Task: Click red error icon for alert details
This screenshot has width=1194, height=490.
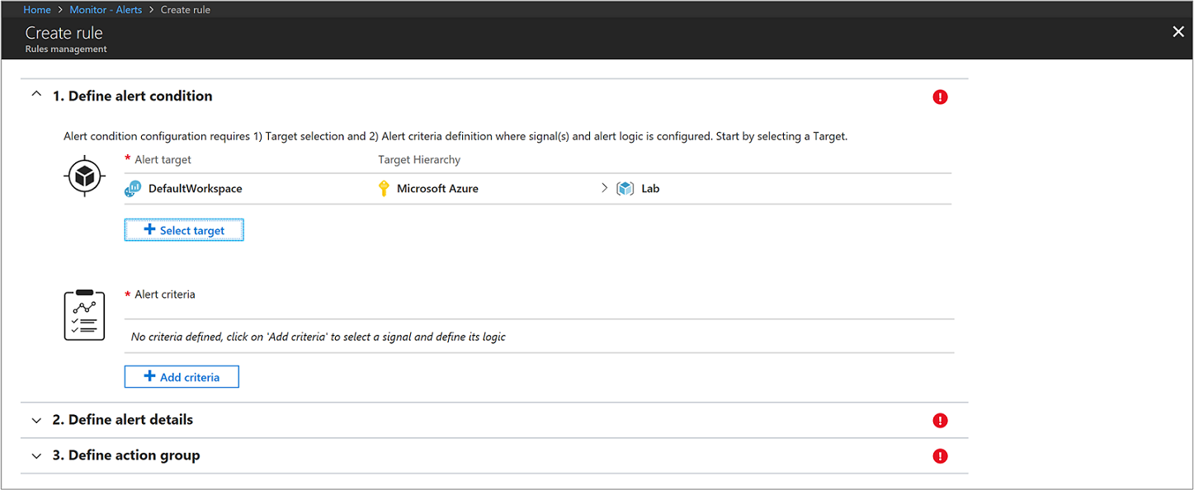Action: point(940,421)
